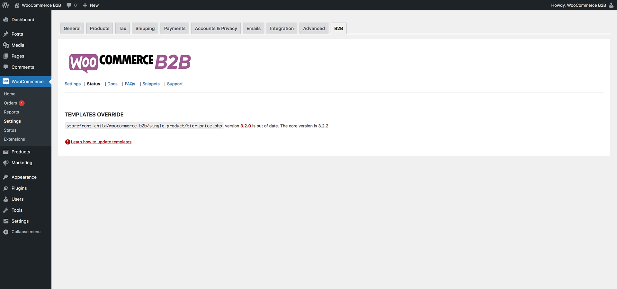
Task: Click the Pages icon in sidebar
Action: coord(6,56)
